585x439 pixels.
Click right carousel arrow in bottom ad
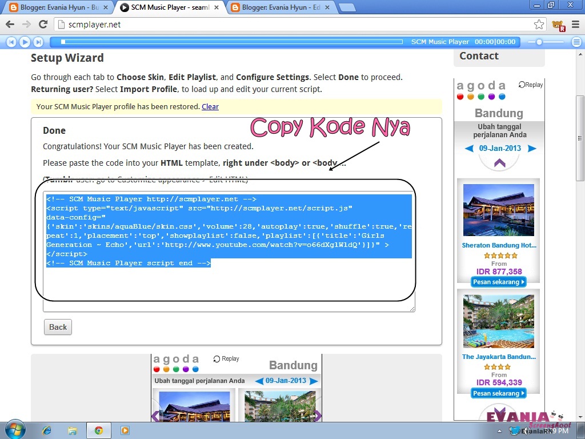coord(318,416)
